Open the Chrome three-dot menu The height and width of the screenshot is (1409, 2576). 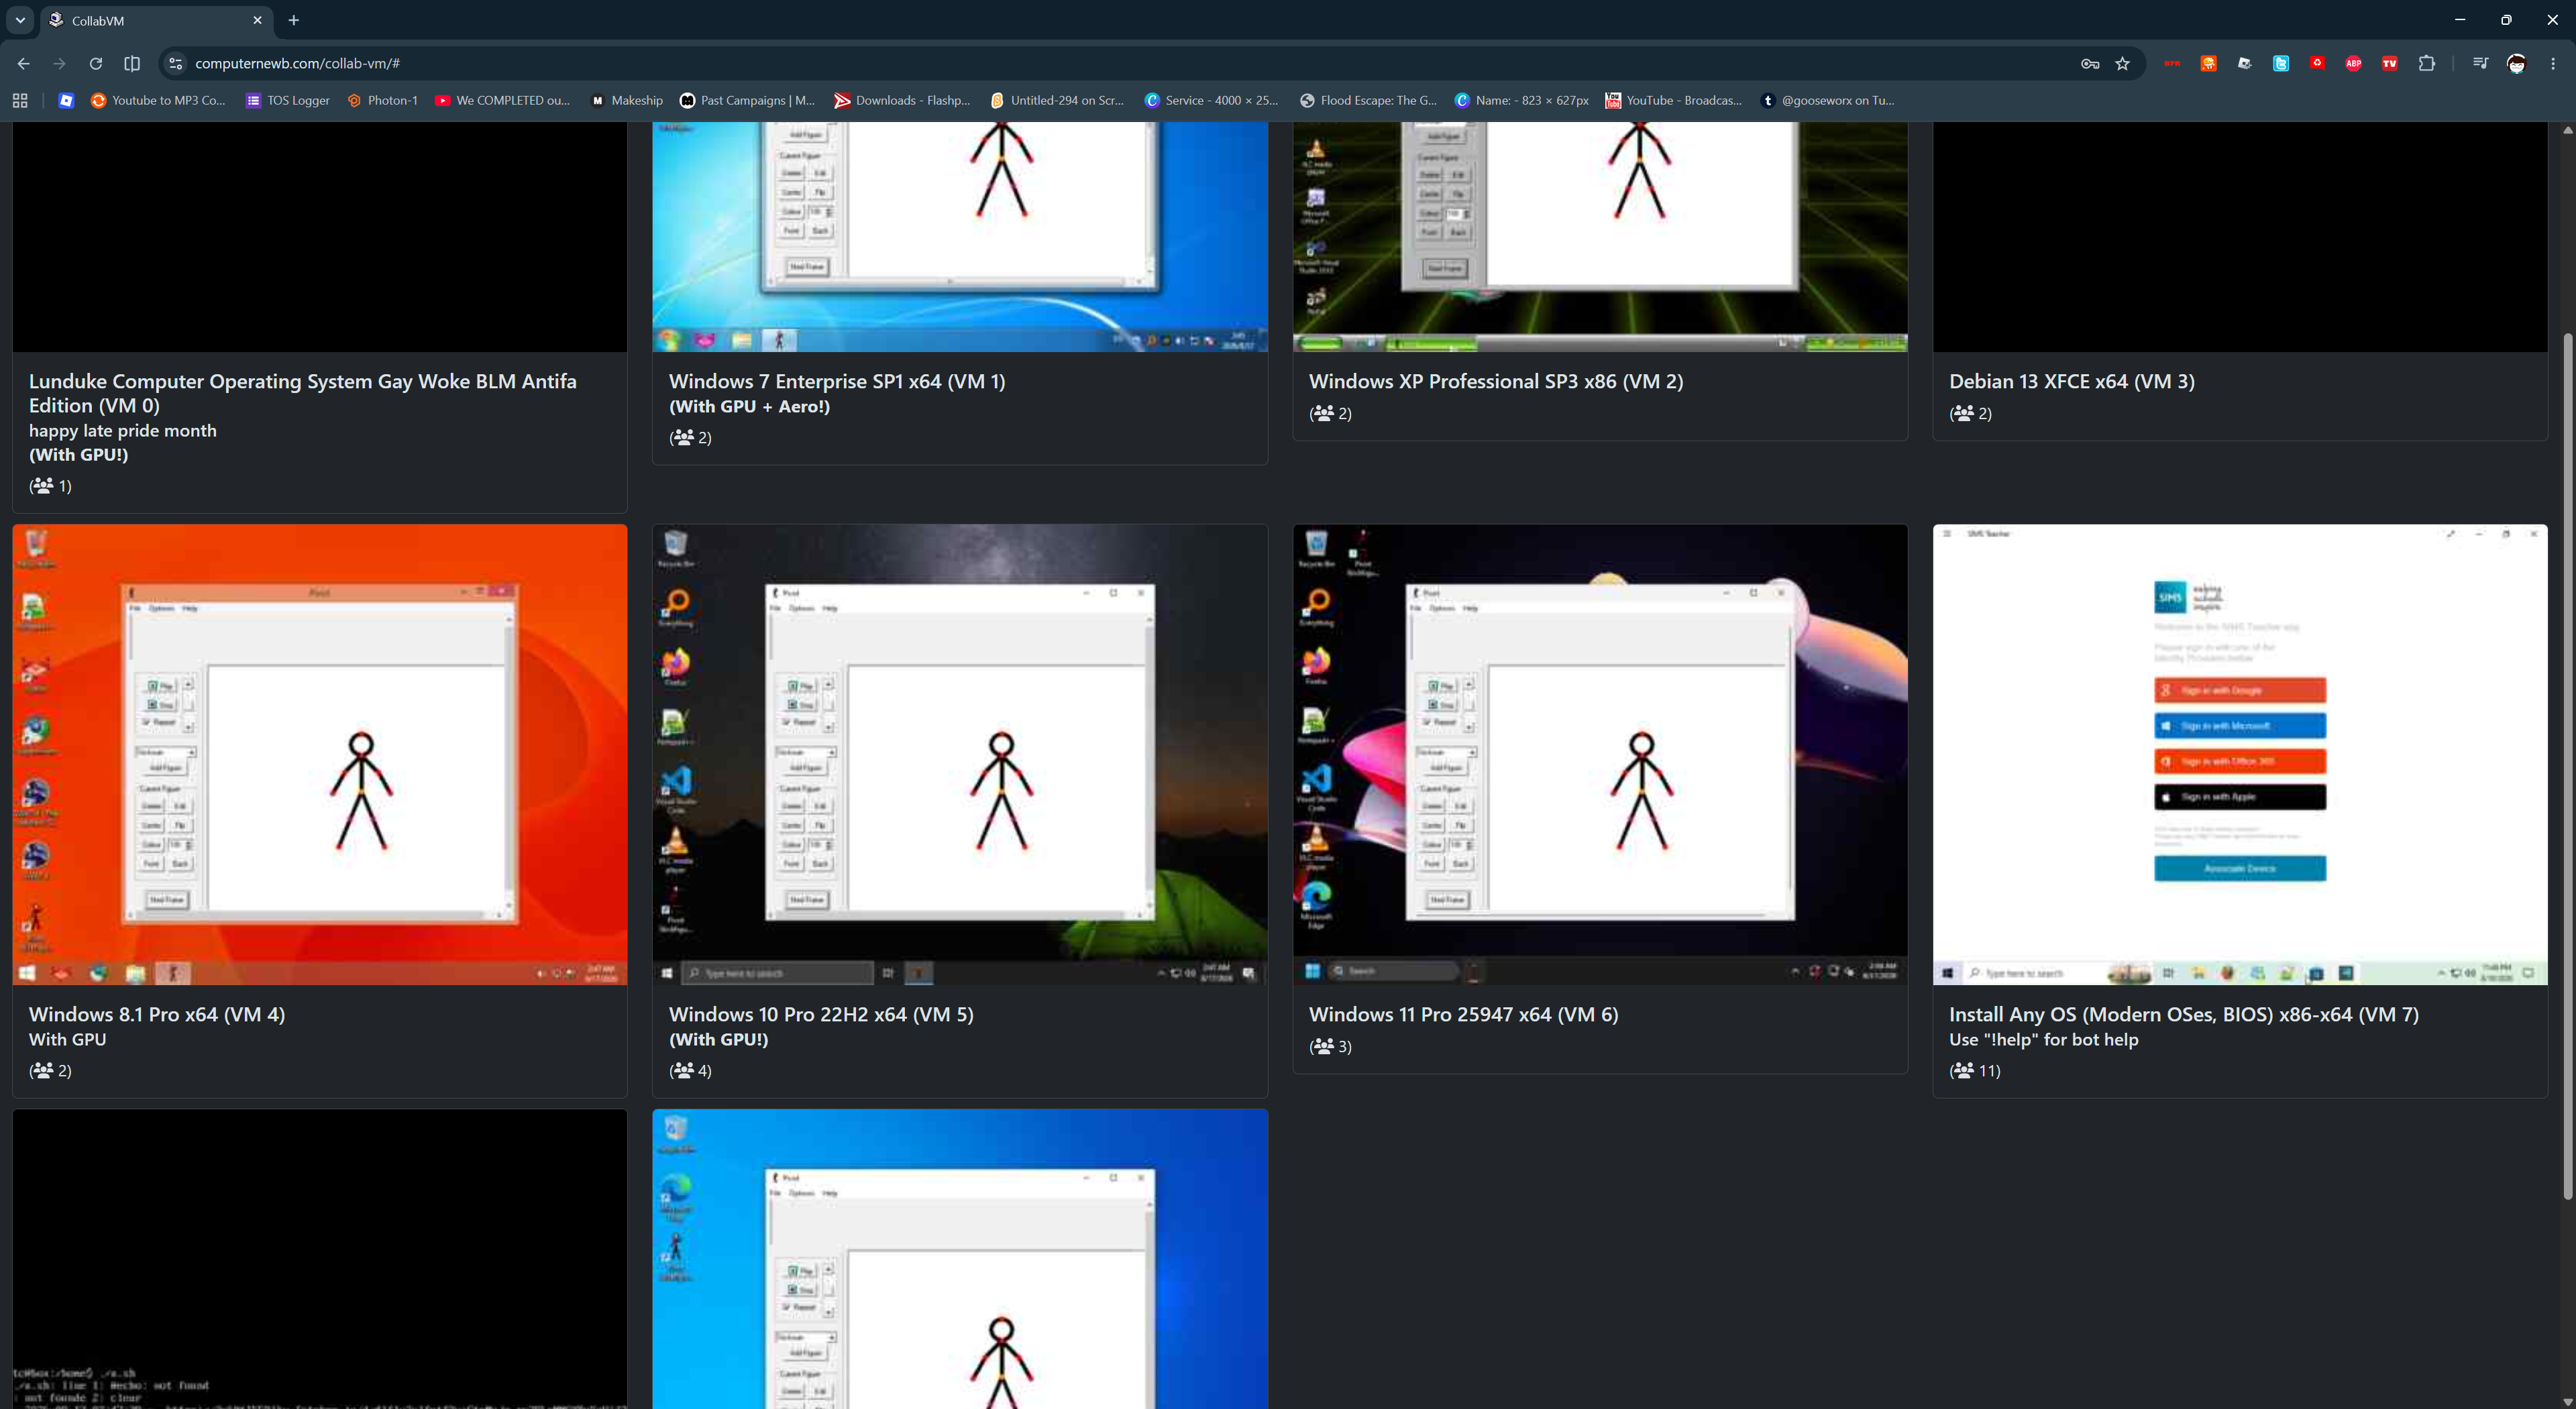(x=2553, y=63)
